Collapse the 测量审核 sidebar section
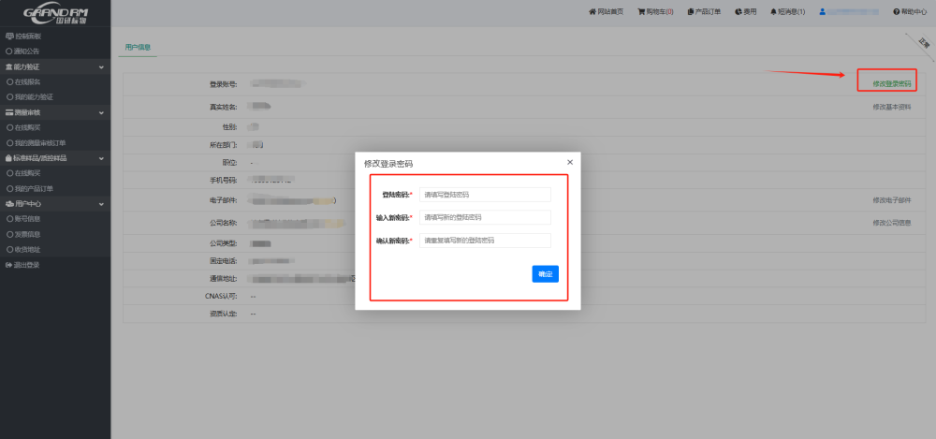 (x=101, y=112)
